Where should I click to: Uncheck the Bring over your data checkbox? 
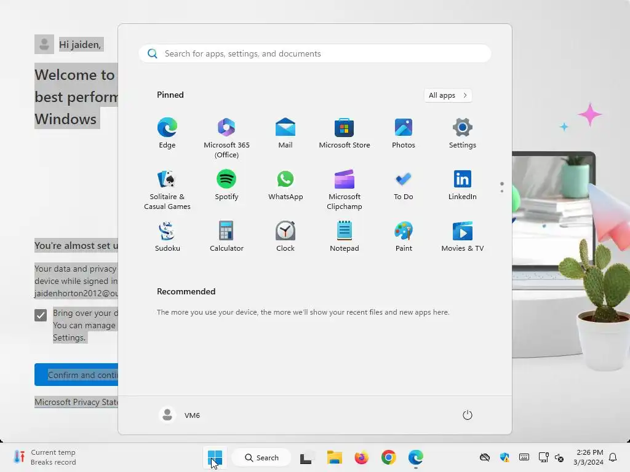[41, 315]
